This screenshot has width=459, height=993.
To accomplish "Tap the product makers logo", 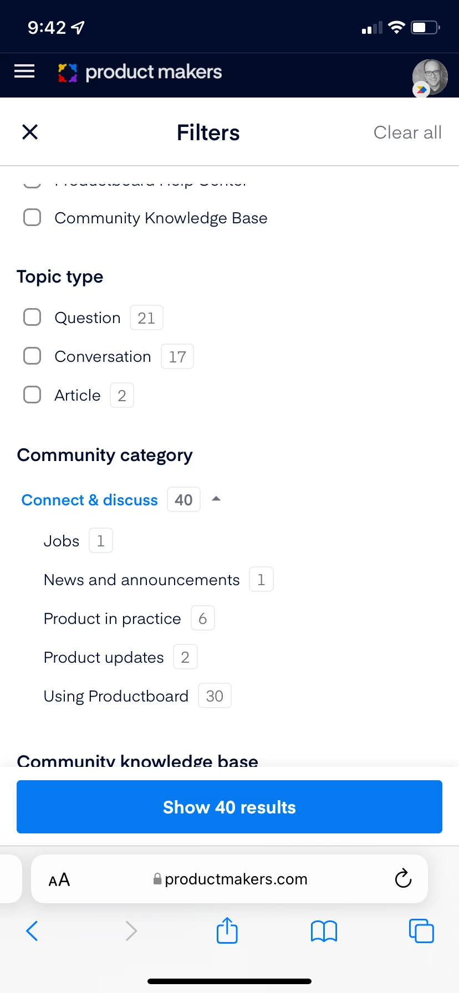I will 140,72.
